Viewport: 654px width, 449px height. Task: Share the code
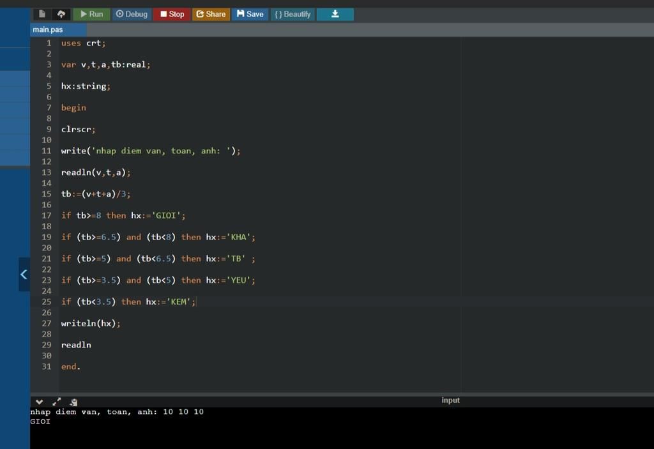(211, 14)
